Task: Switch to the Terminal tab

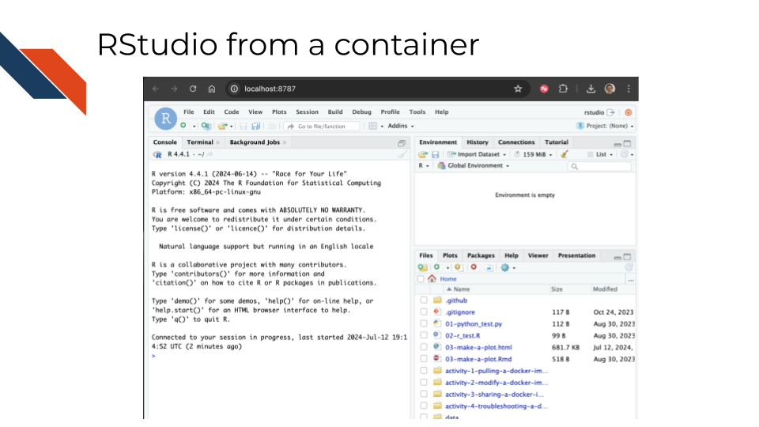Action: pyautogui.click(x=200, y=142)
